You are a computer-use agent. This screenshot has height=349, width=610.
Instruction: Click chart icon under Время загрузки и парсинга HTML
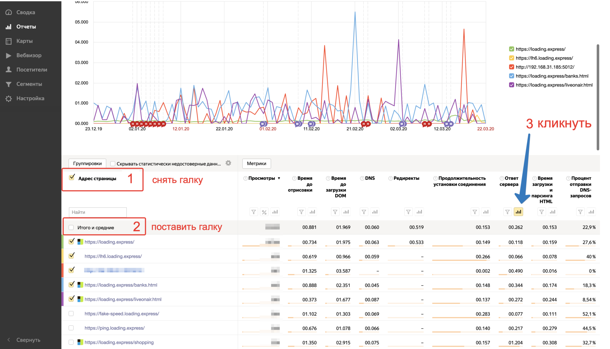click(x=552, y=212)
